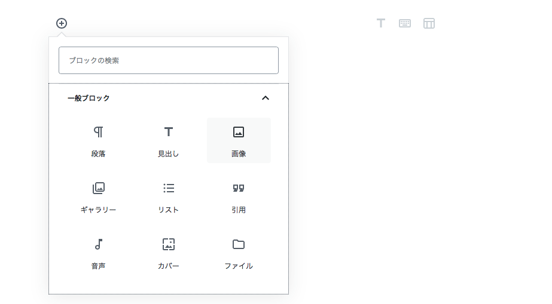Click the 一般ブロック section heading text

point(89,98)
